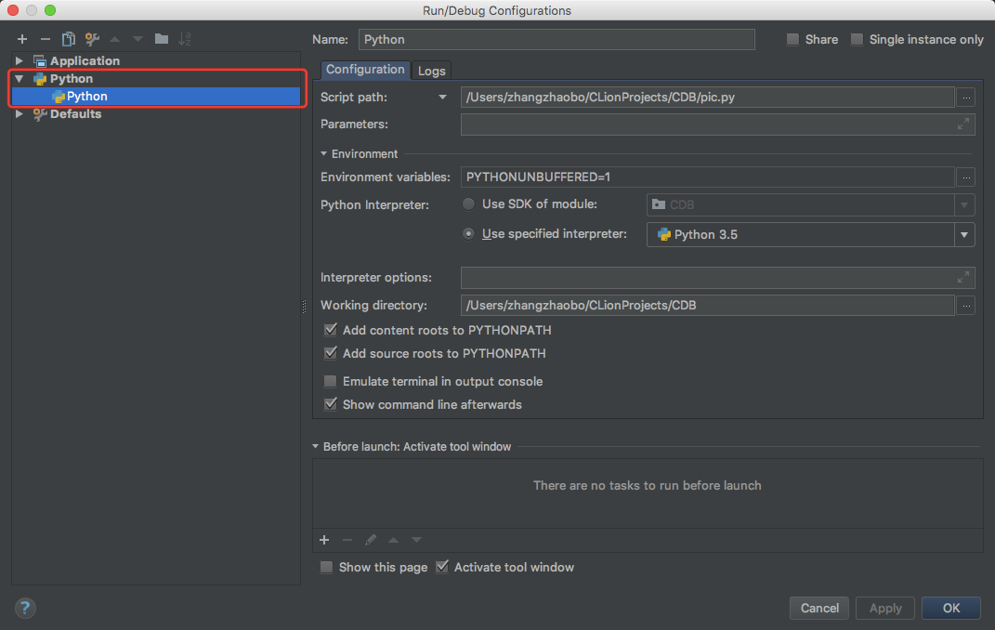
Task: Toggle the Share checkbox
Action: (792, 39)
